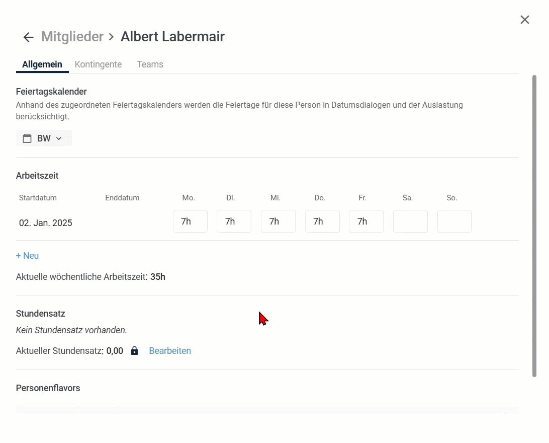Click the Bearbeiten link for hourly rate

click(170, 351)
